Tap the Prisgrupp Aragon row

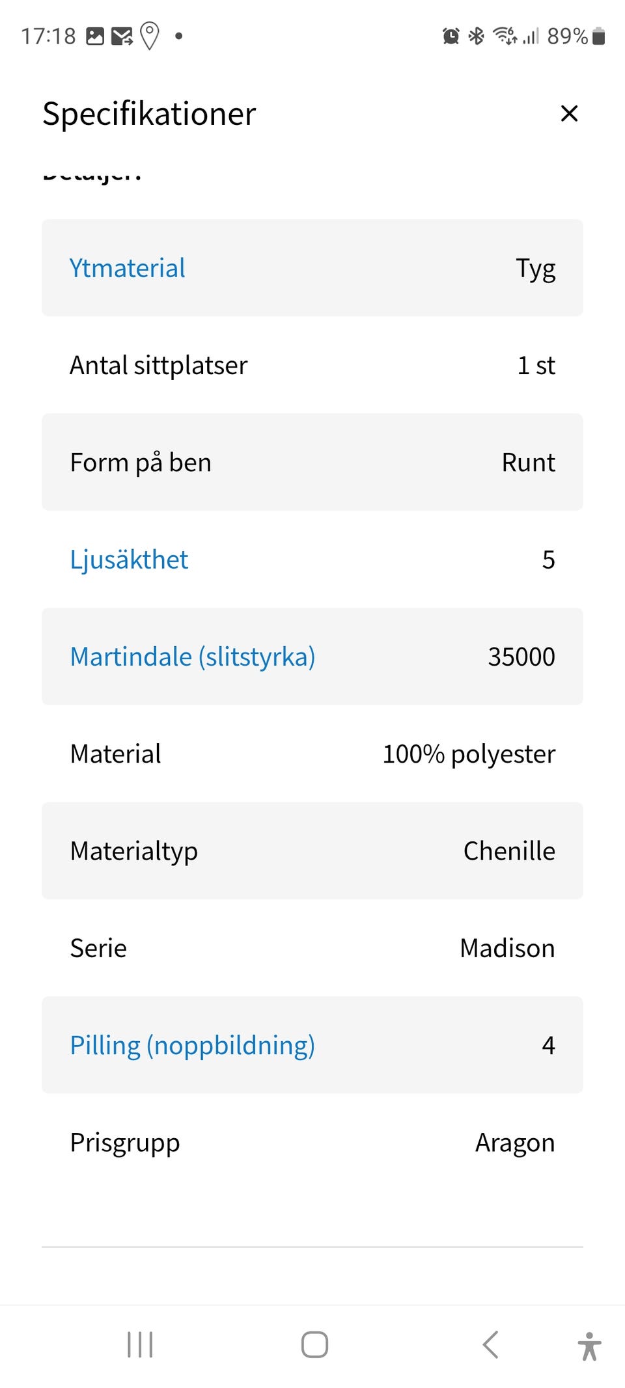pyautogui.click(x=312, y=1143)
